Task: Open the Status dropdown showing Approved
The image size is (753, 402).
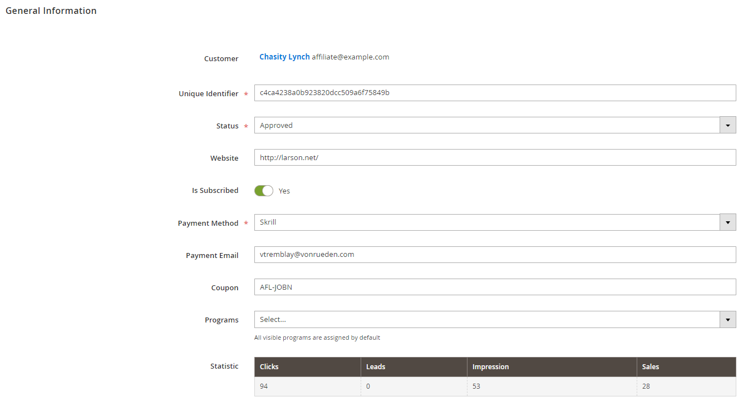Action: tap(495, 125)
